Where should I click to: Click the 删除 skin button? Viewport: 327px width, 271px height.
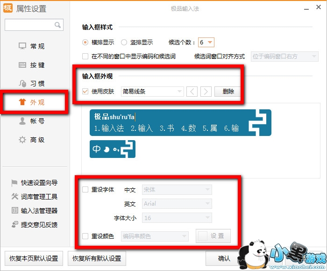(228, 92)
